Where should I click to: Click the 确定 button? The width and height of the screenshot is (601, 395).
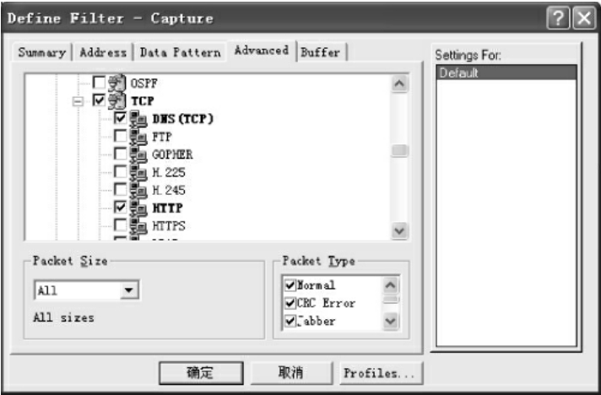pos(201,373)
